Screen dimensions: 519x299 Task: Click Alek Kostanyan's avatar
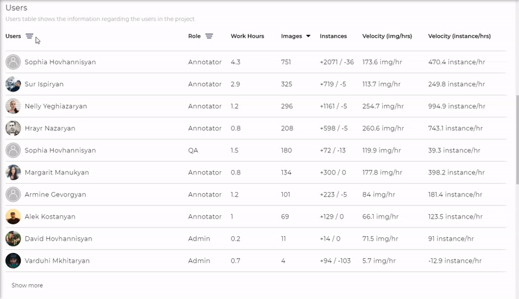[13, 217]
